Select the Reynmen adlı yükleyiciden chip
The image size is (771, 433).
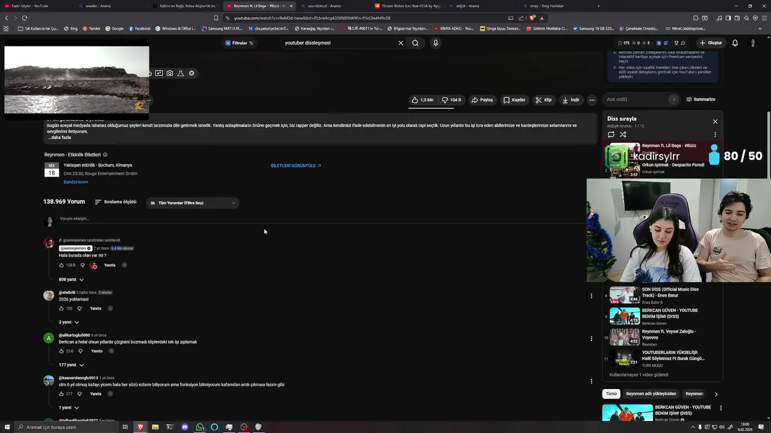(651, 394)
